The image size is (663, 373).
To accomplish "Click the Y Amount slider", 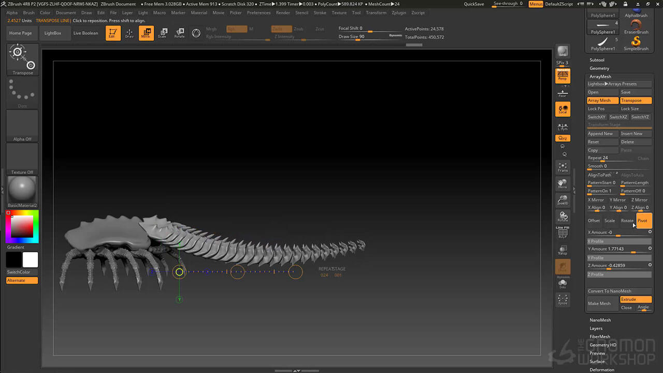I will pyautogui.click(x=619, y=249).
